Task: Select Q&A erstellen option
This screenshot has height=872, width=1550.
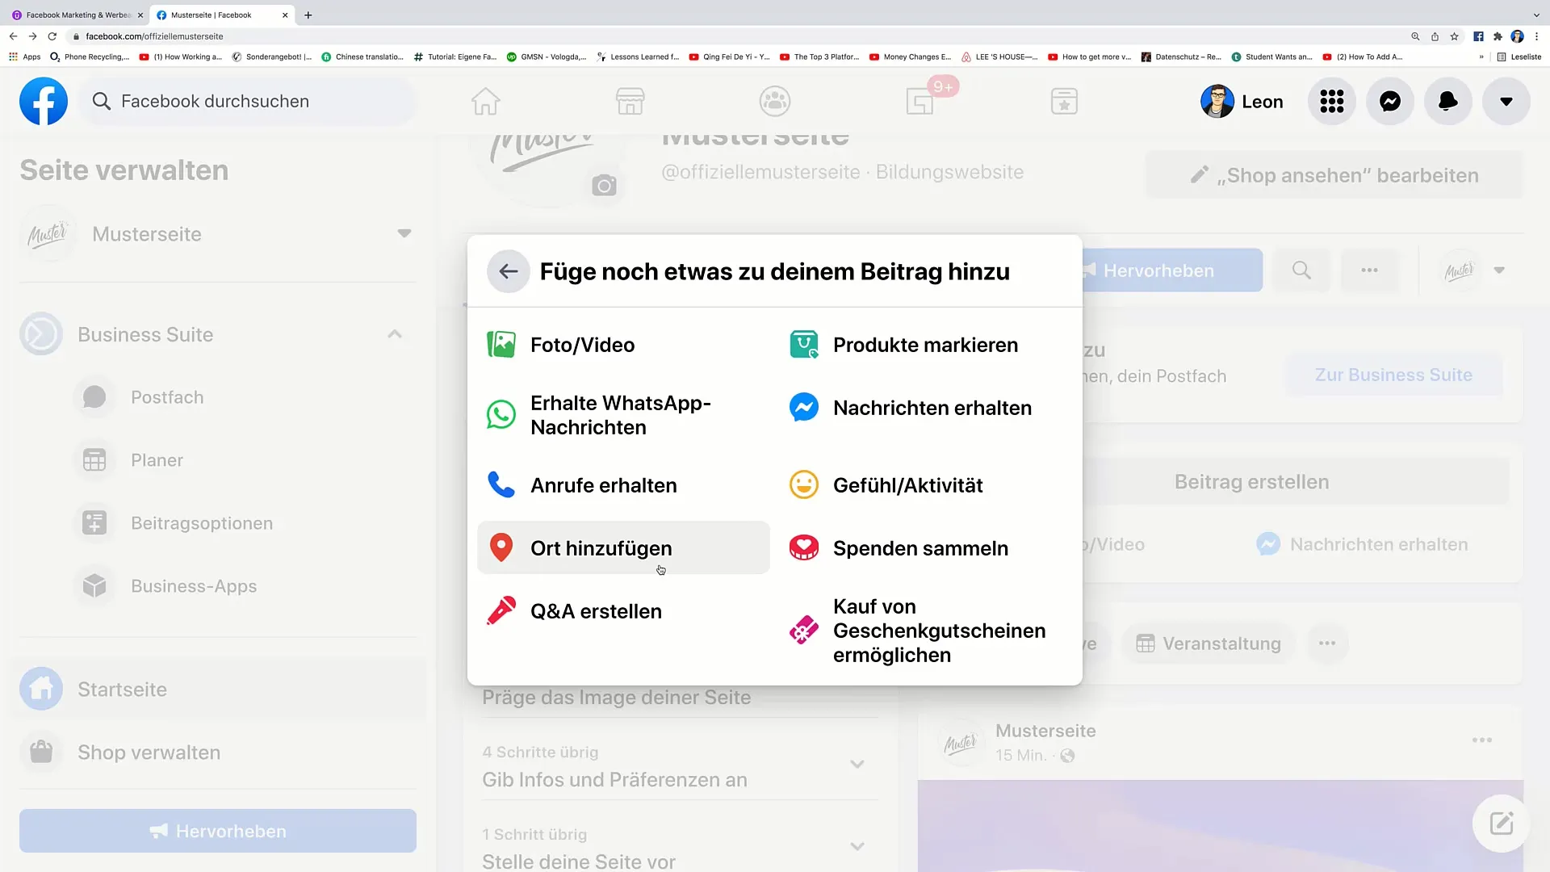Action: pyautogui.click(x=623, y=611)
